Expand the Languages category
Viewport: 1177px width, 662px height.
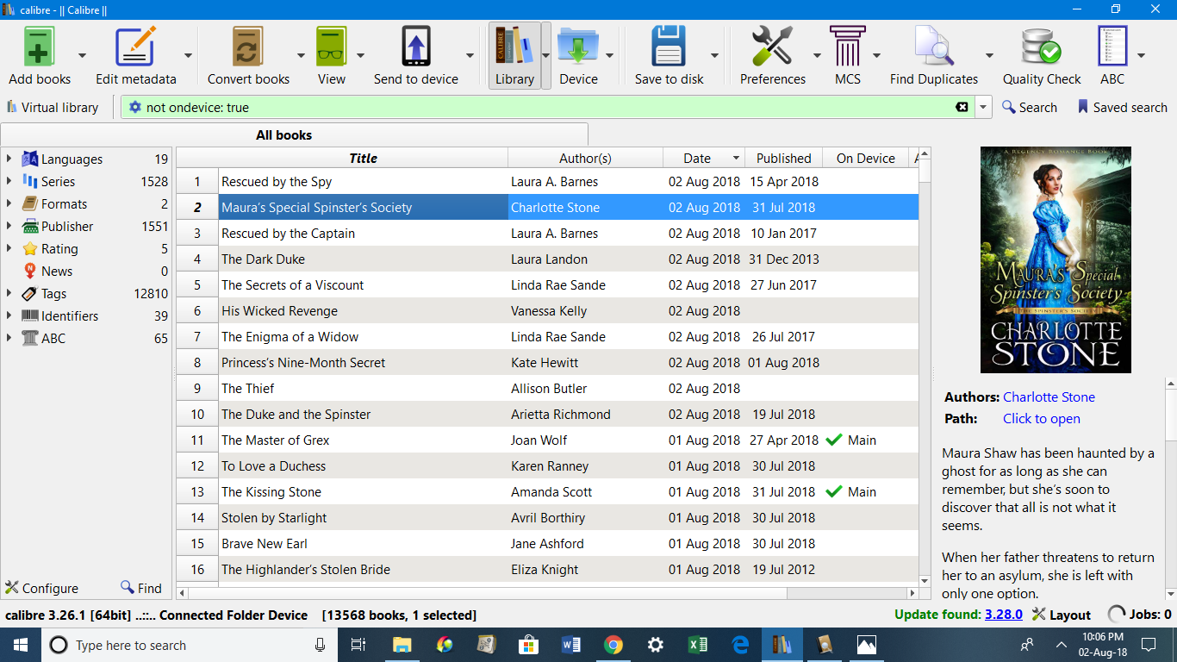pos(9,159)
